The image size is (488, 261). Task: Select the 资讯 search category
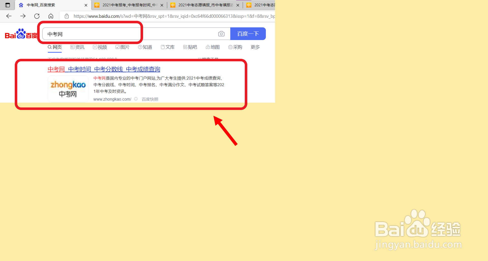click(x=77, y=47)
